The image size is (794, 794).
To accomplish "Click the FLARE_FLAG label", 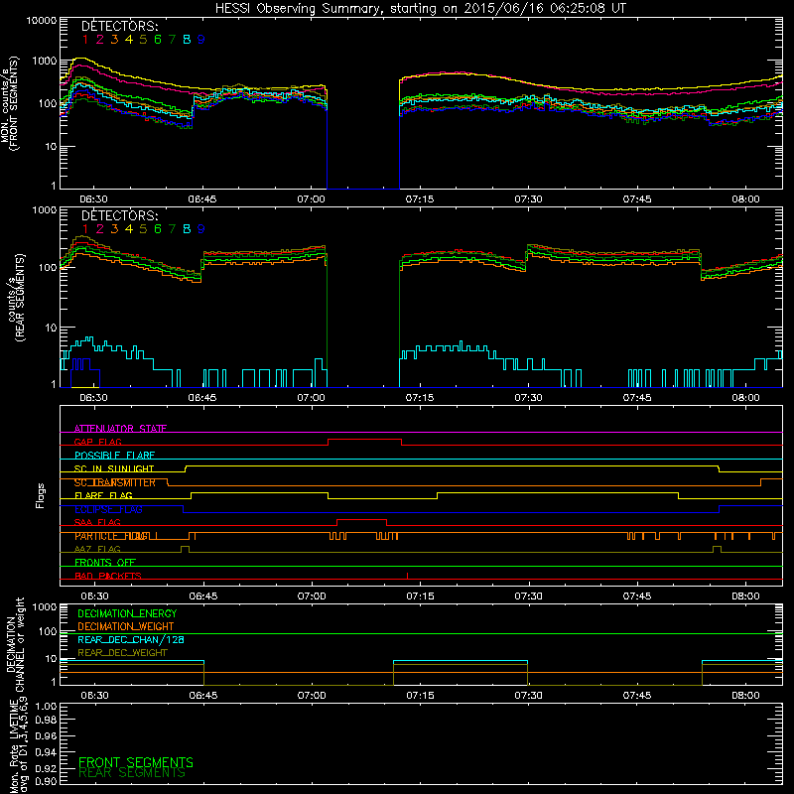I will pyautogui.click(x=103, y=495).
